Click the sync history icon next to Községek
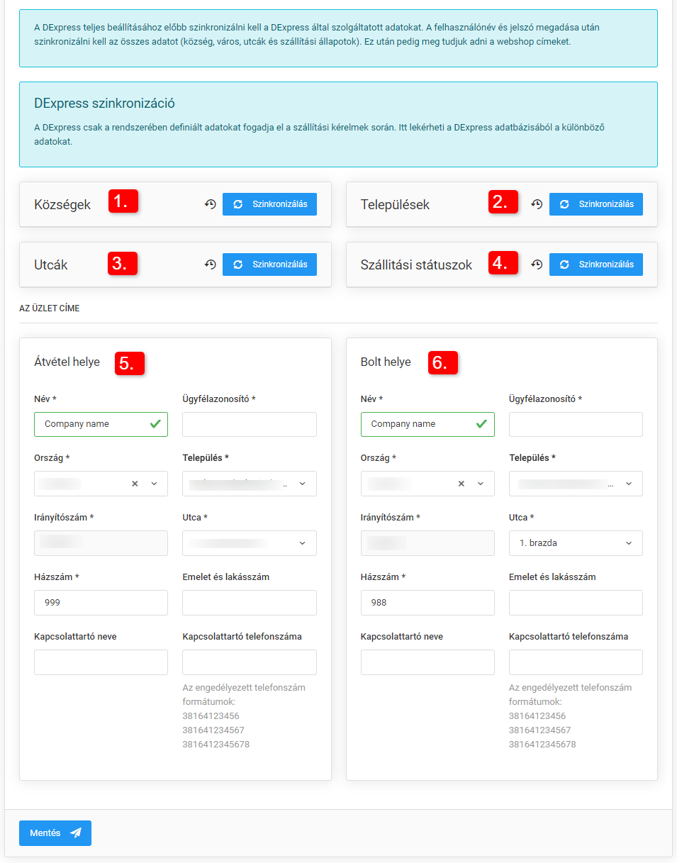 [x=210, y=204]
